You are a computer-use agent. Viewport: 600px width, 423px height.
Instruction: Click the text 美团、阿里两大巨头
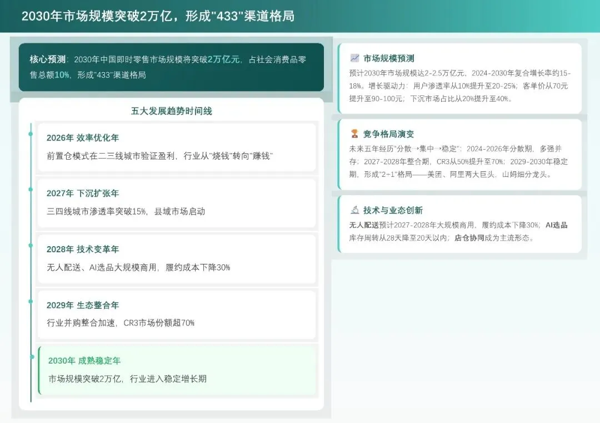(x=461, y=175)
